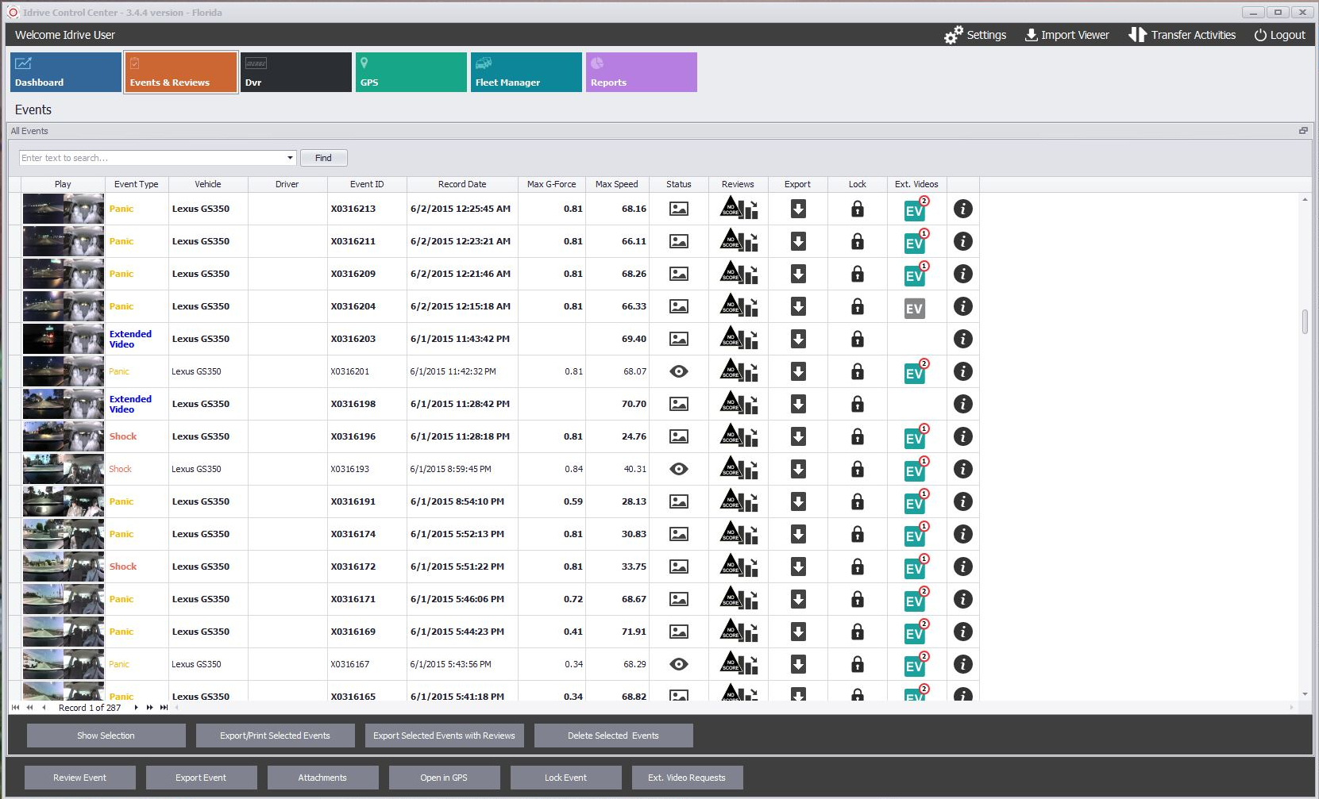Screen dimensions: 1319x799
Task: Lock event X0316193 with padlock icon
Action: tap(857, 469)
